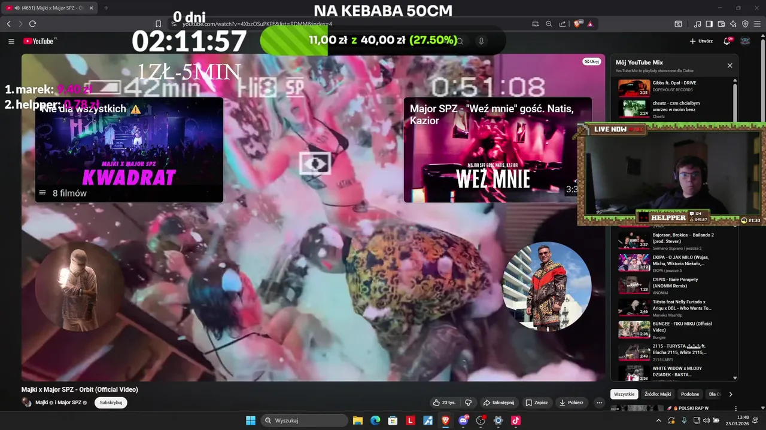The width and height of the screenshot is (766, 430).
Task: Play CYPIS - Białe Parapety remix
Action: click(x=673, y=285)
